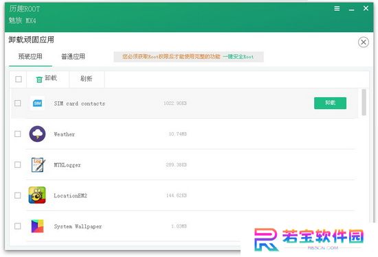378x257 pixels.
Task: Click the 刷新 refresh button
Action: 87,79
